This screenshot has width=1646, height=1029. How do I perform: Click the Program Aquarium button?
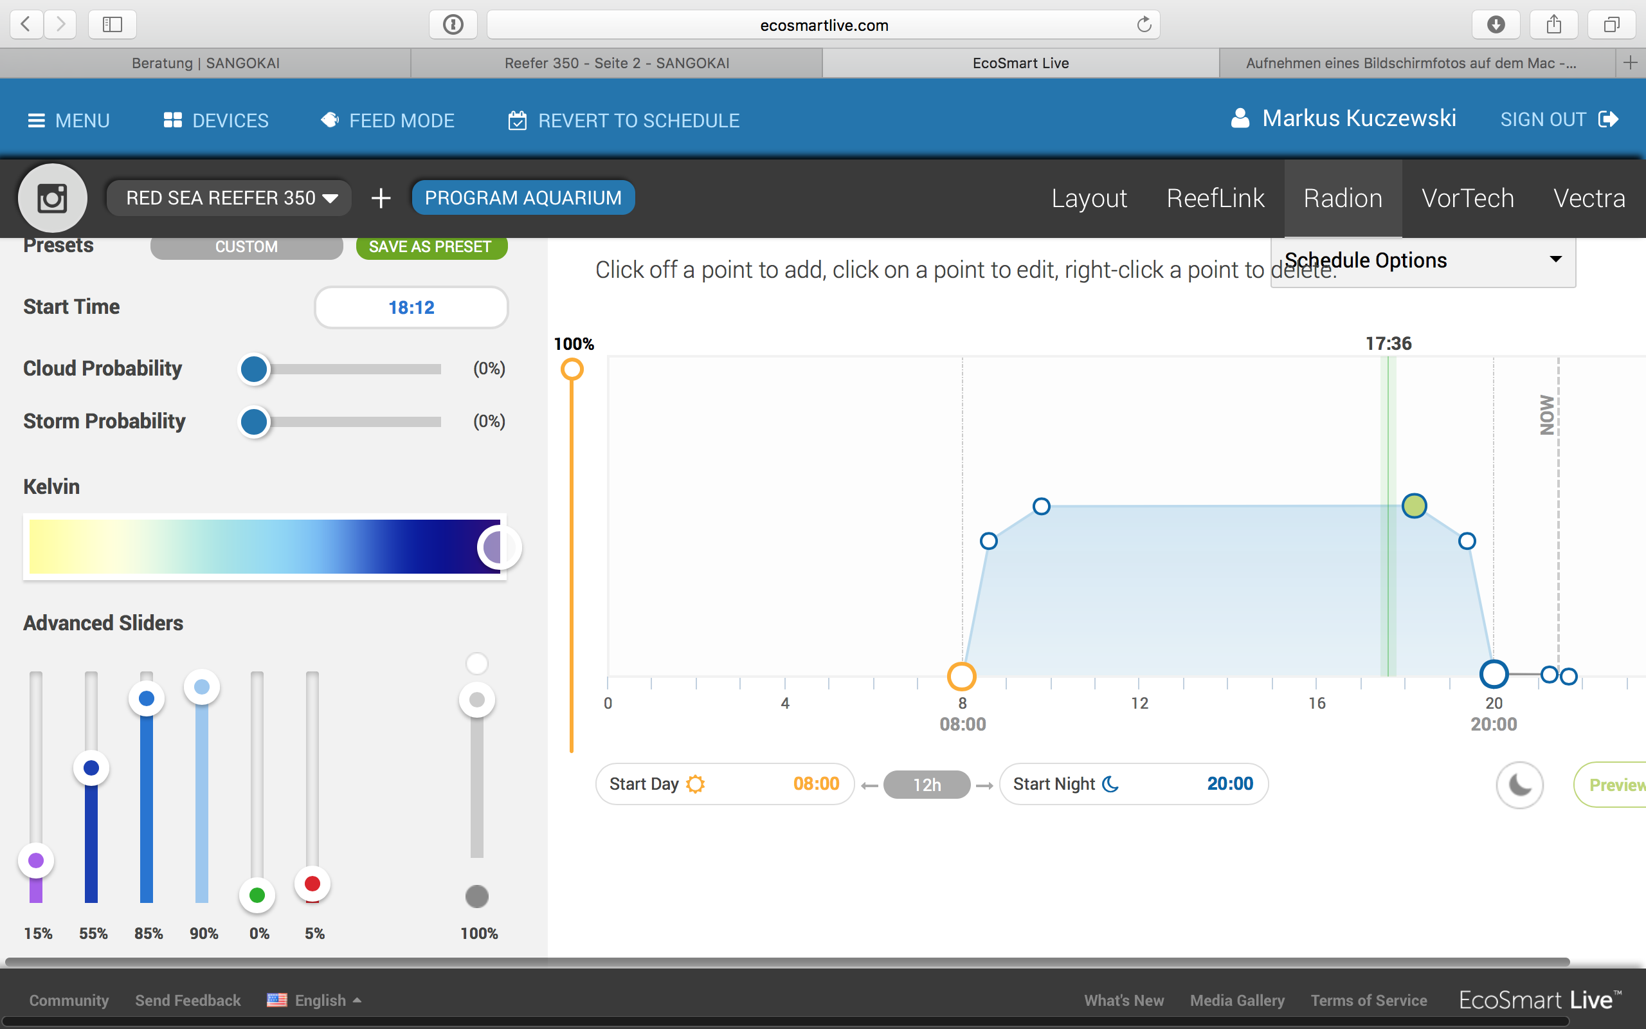(522, 198)
